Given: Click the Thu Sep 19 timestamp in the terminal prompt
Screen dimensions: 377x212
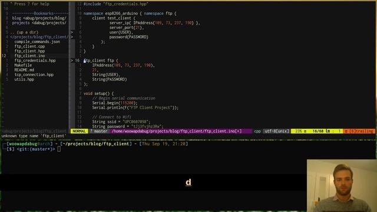Looking at the screenshot, I should click(164, 144).
